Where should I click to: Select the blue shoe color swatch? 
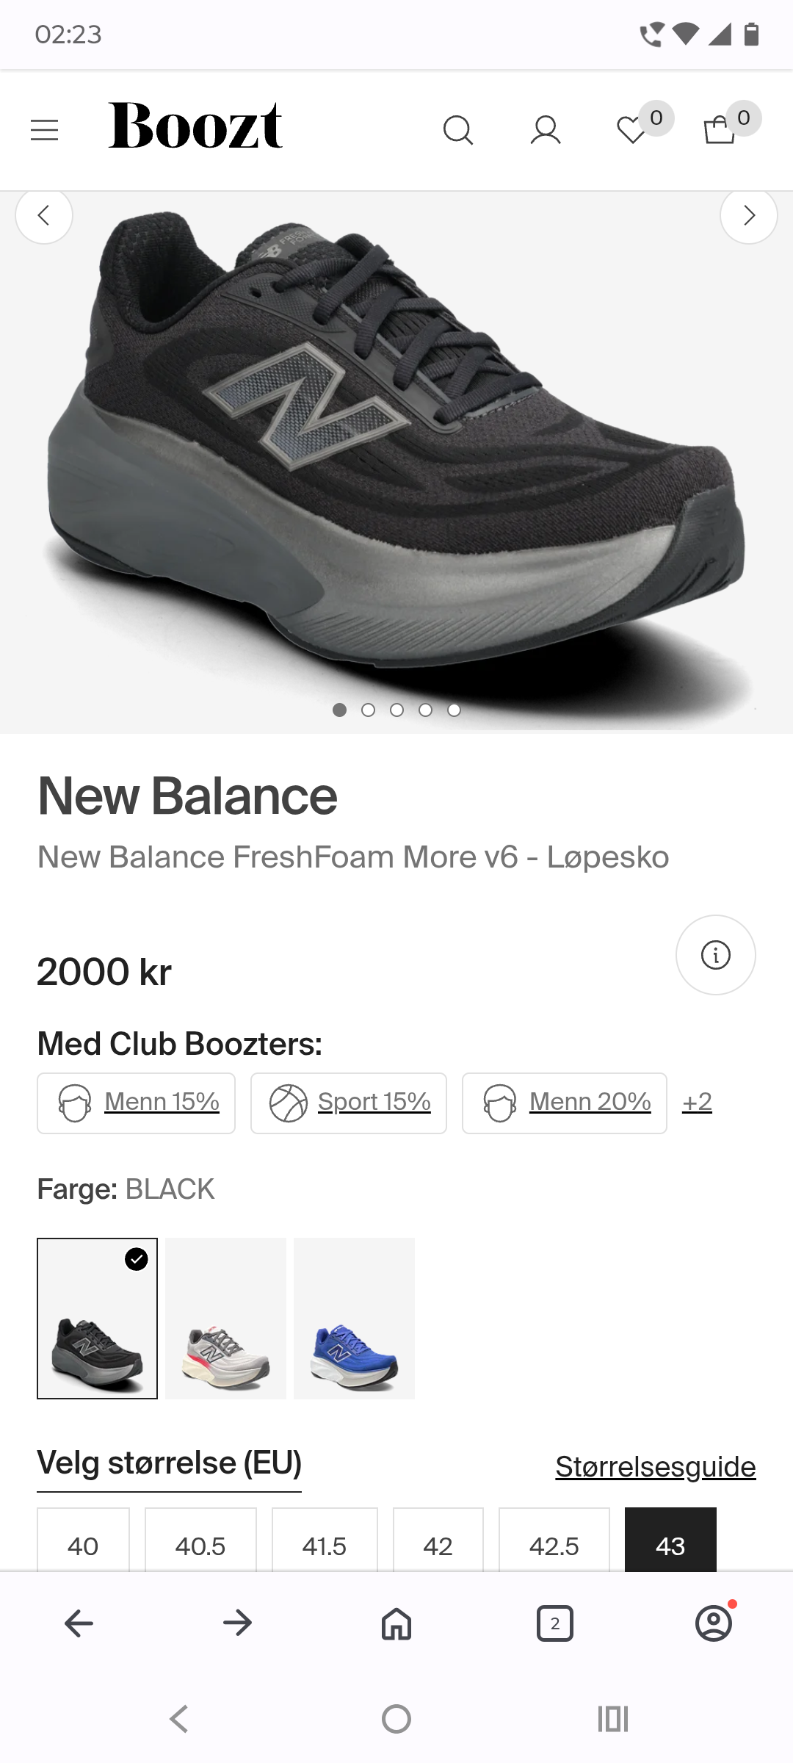point(354,1319)
